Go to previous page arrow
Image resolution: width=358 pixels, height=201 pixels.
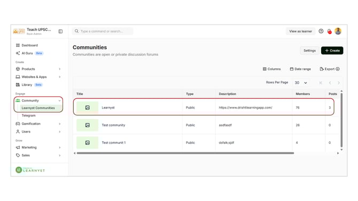point(330,83)
